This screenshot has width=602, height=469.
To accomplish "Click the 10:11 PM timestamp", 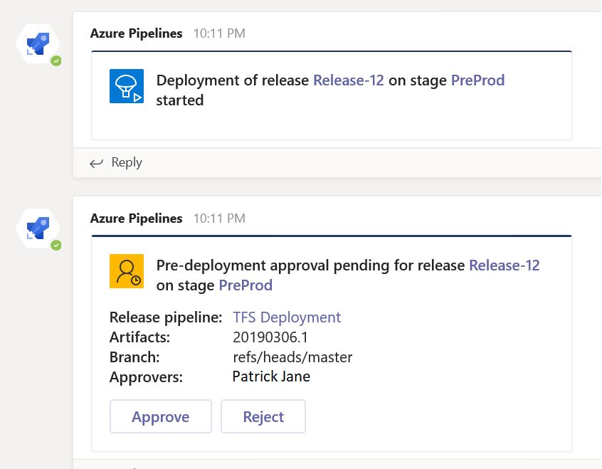I will coord(218,33).
